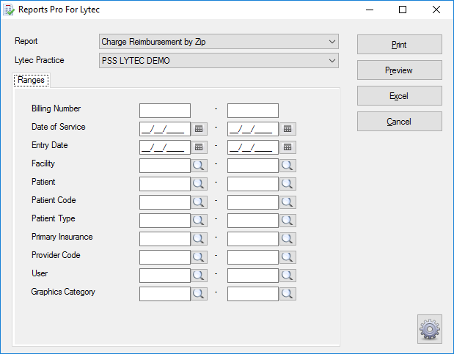Focus the Billing Number start field

coord(165,111)
